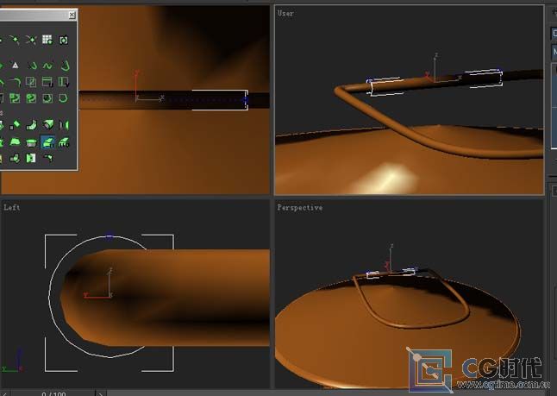
Task: Close the NURBS toolbox window
Action: 72,15
